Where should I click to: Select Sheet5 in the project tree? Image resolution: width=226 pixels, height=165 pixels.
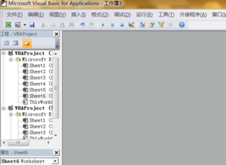click(38, 90)
